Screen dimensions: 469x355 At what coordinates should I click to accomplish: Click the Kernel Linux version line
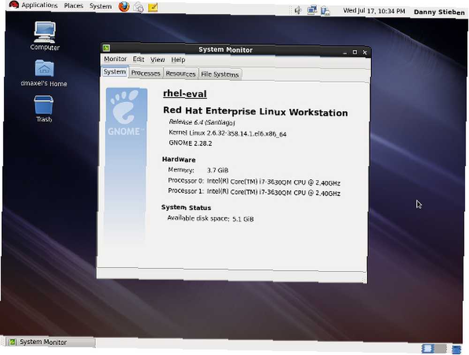[x=227, y=133]
